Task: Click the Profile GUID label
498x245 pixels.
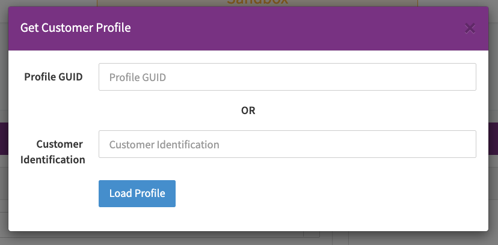Action: [54, 77]
